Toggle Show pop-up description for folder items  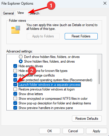[x=15, y=103]
